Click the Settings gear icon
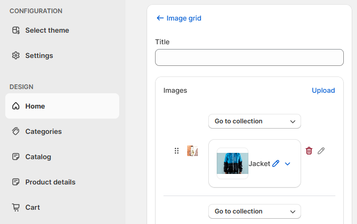This screenshot has width=357, height=224. (16, 55)
